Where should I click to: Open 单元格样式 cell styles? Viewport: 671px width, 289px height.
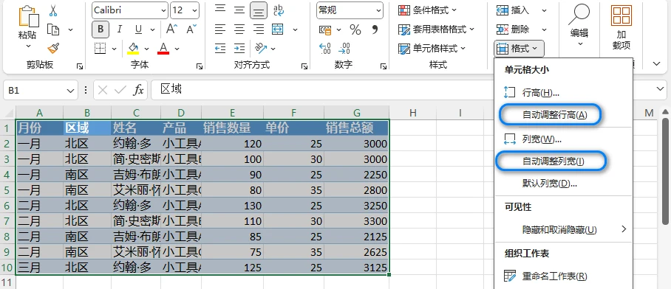click(x=432, y=49)
